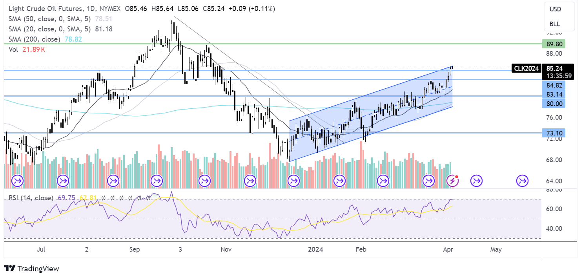Click the rollover icon between 3 and Nov
The image size is (583, 276).
[x=204, y=181]
